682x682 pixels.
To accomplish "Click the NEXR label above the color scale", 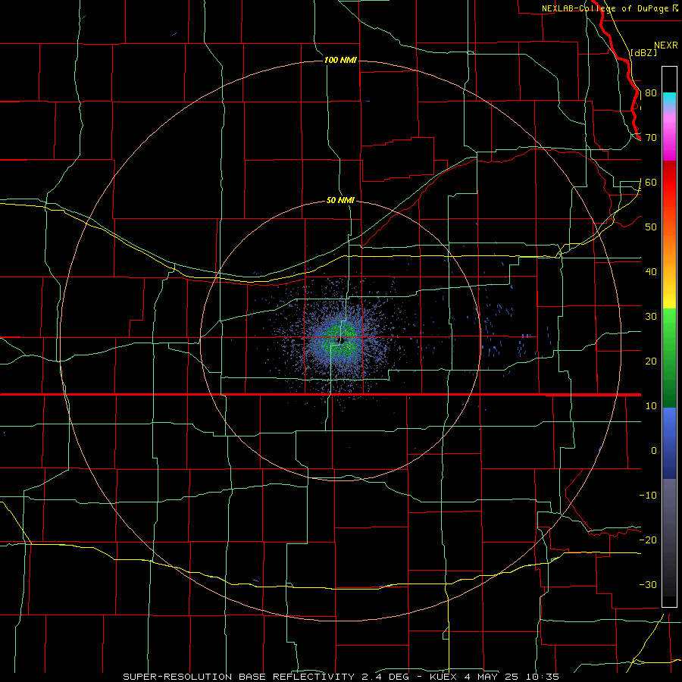I will (x=666, y=45).
